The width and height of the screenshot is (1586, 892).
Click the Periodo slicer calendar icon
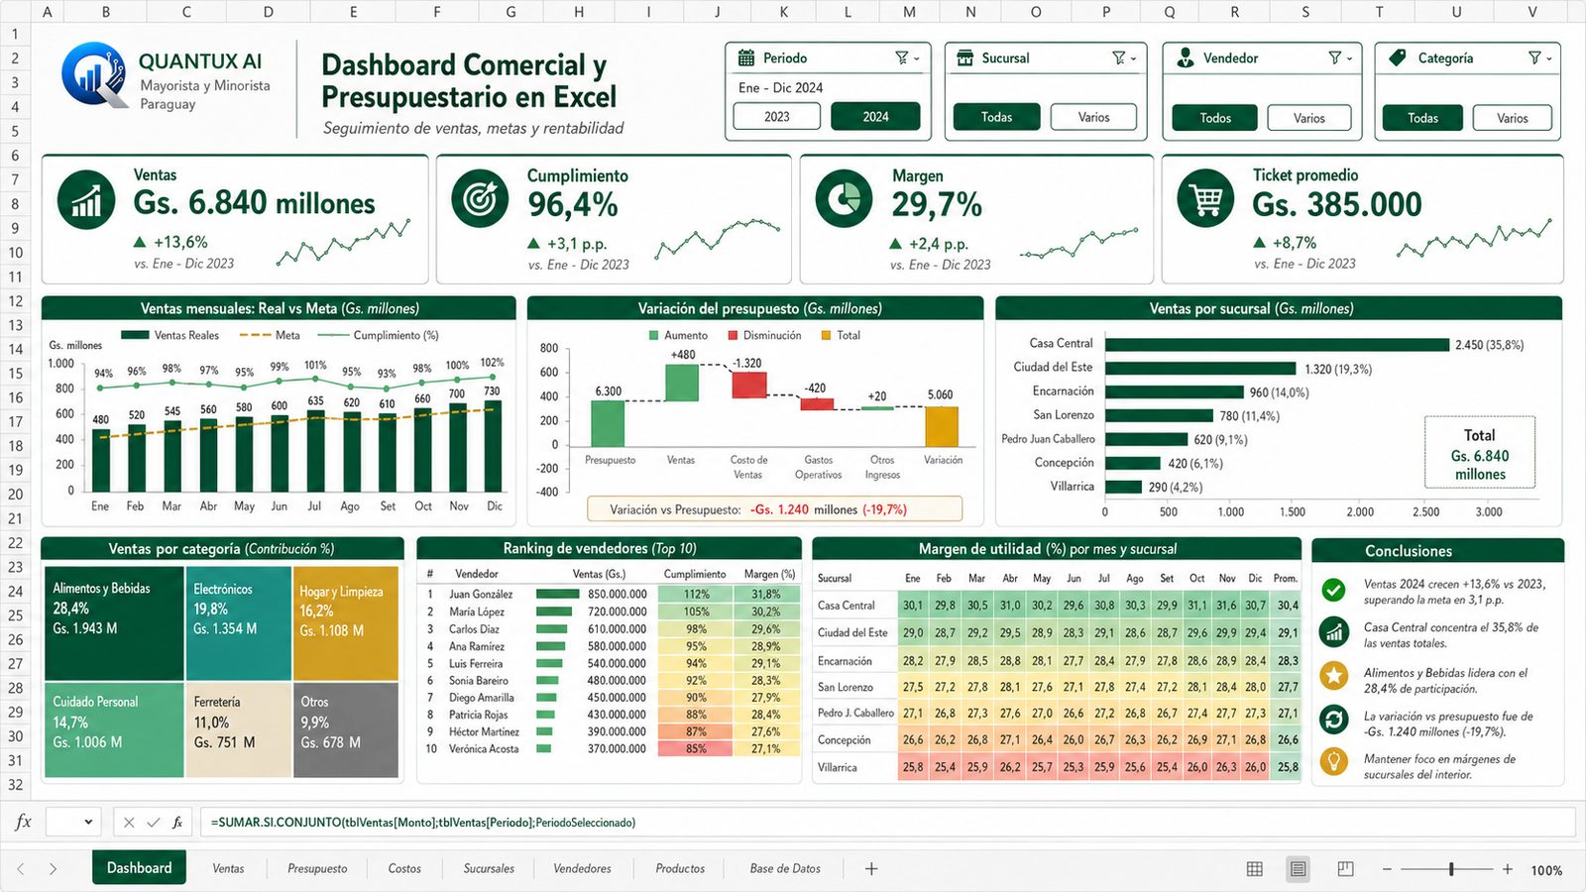746,58
